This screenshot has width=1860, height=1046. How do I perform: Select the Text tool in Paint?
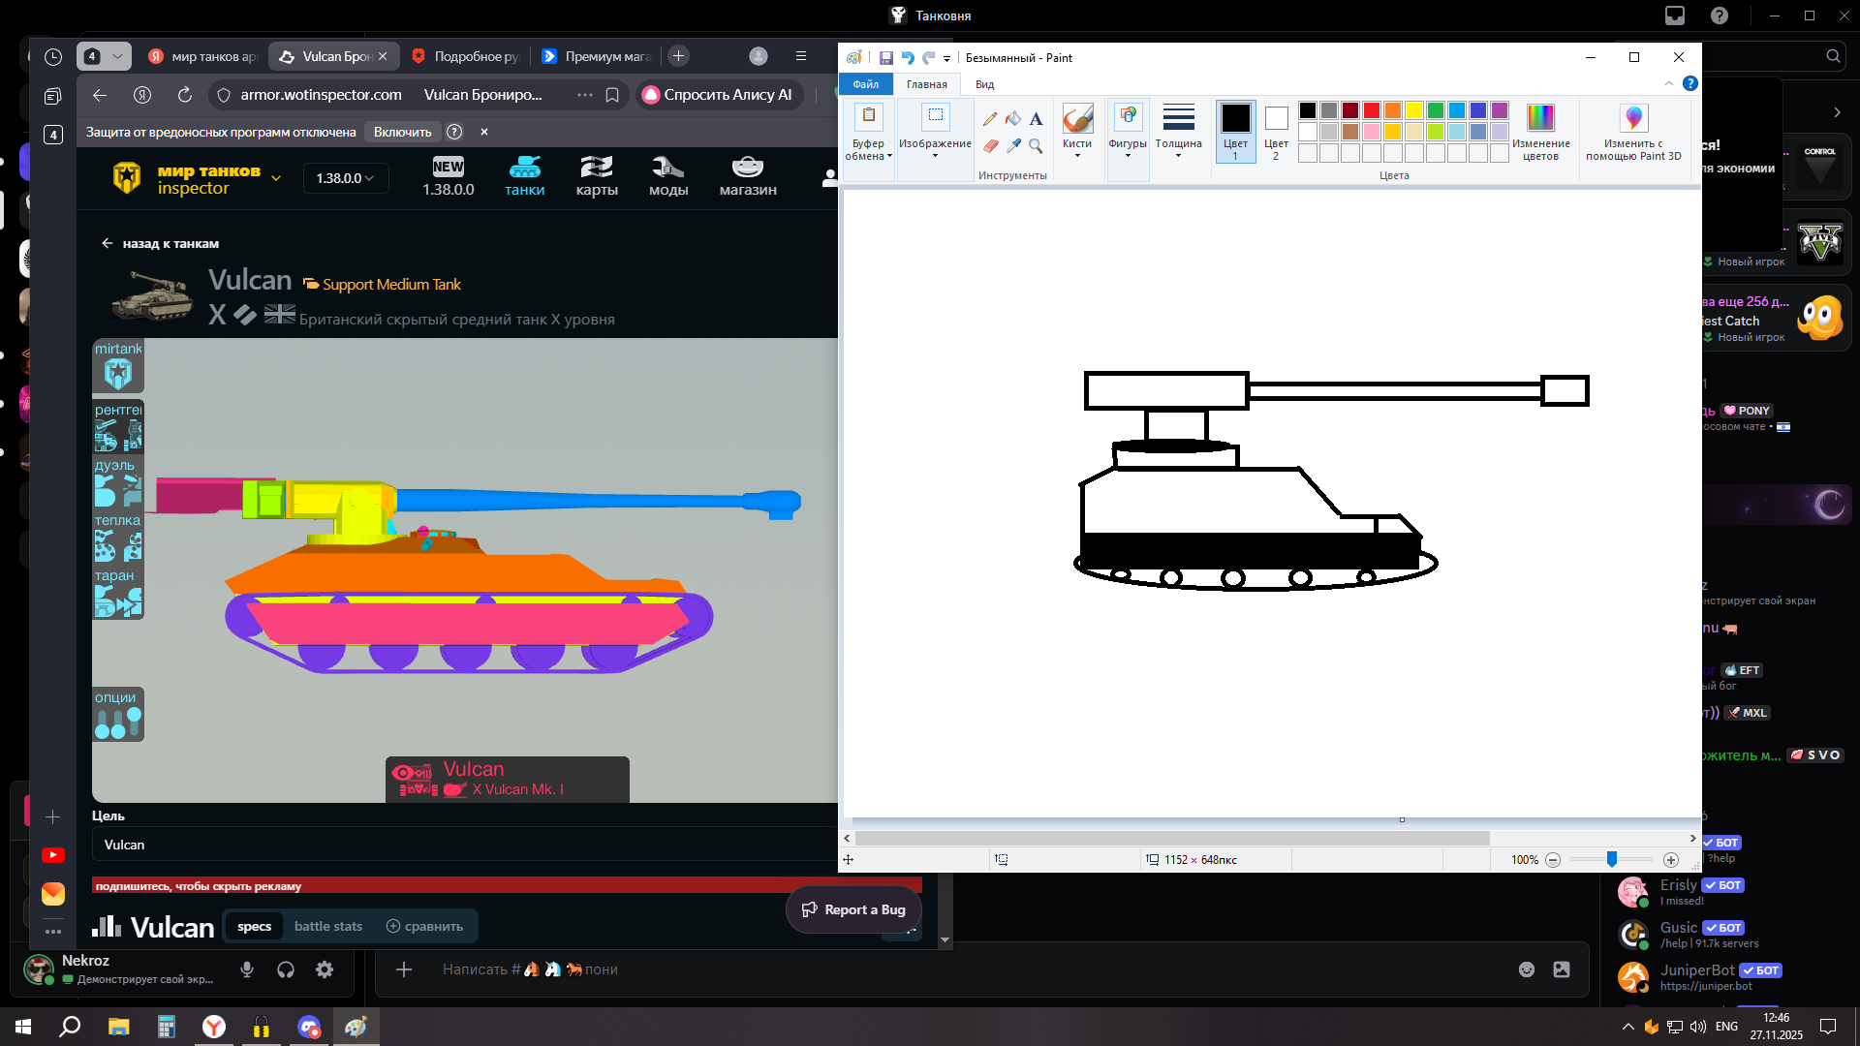click(x=1036, y=118)
